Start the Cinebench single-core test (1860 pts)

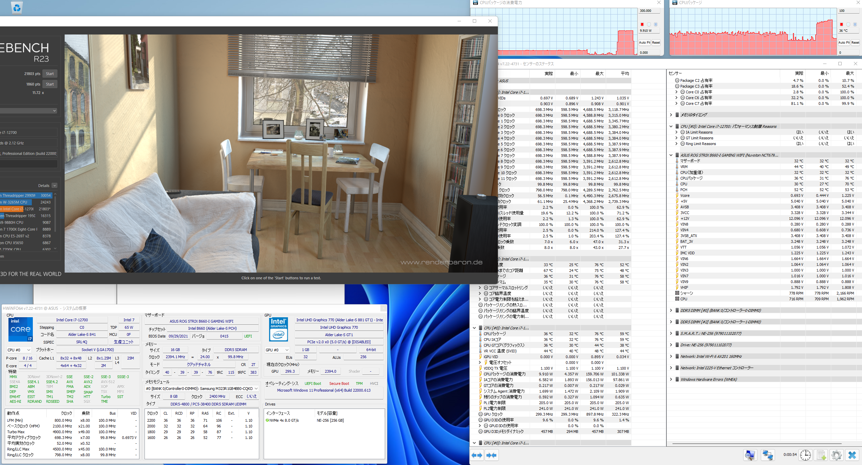click(50, 84)
